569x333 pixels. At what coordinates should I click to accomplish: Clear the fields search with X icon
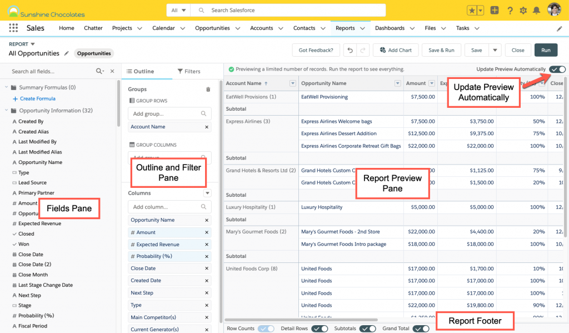112,71
